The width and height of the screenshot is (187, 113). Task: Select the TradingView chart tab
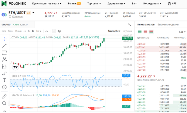[x=114, y=31]
